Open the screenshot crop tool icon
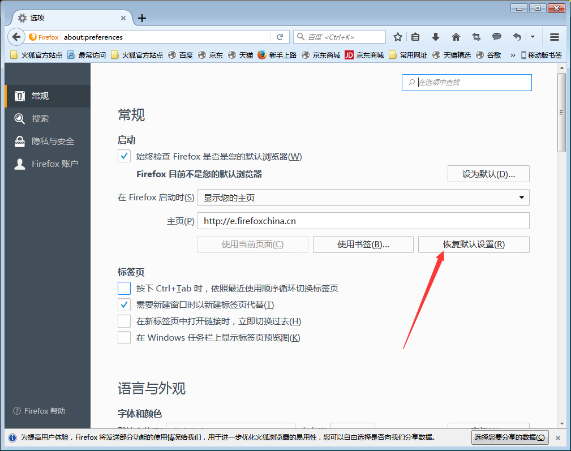This screenshot has height=451, width=571. tap(476, 36)
